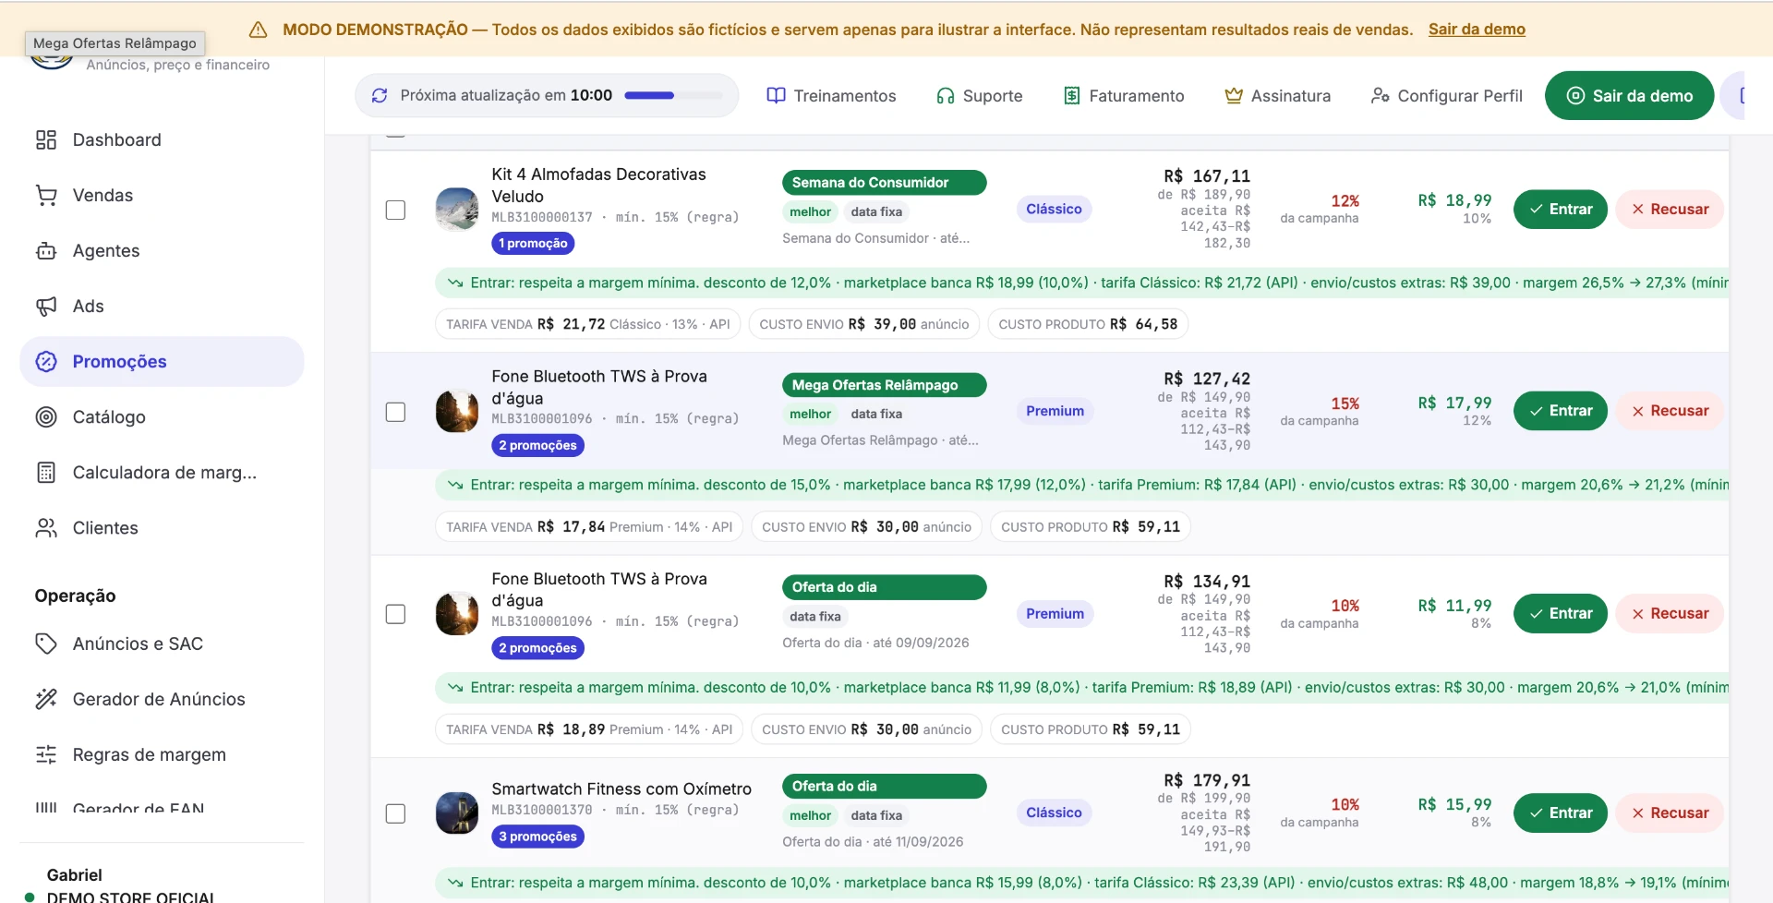Click the next-update progress bar
The height and width of the screenshot is (903, 1773).
click(x=673, y=95)
